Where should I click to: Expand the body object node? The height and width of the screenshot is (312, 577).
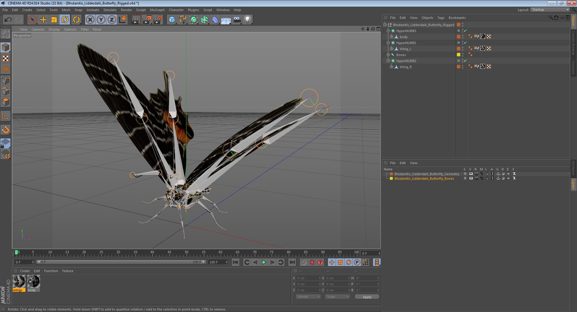(392, 37)
